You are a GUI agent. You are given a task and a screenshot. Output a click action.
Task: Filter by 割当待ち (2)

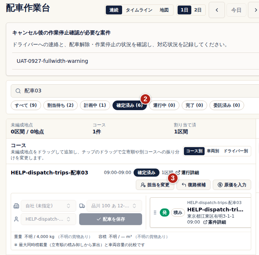[x=60, y=105]
